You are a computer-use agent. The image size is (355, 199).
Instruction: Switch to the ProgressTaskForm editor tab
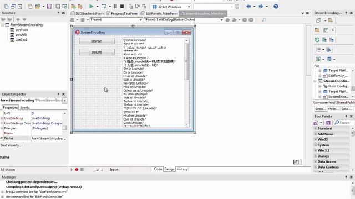(122, 13)
